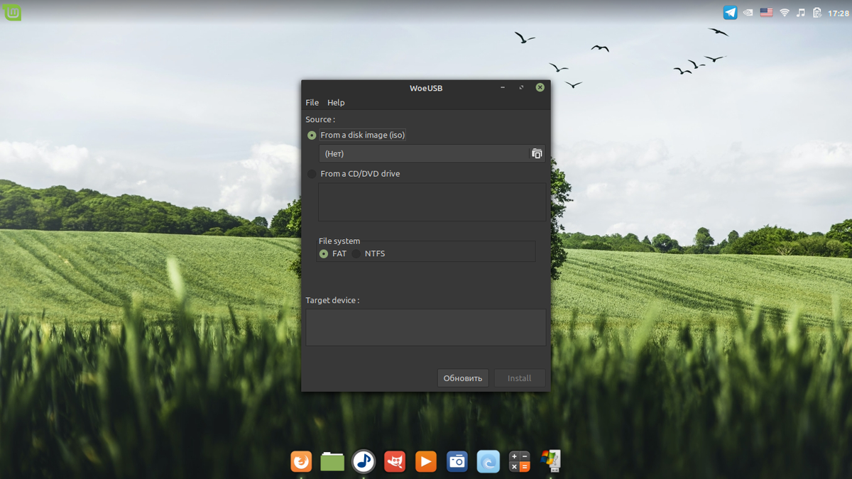The height and width of the screenshot is (479, 852).
Task: Open the Telegram tray icon
Action: pos(730,13)
